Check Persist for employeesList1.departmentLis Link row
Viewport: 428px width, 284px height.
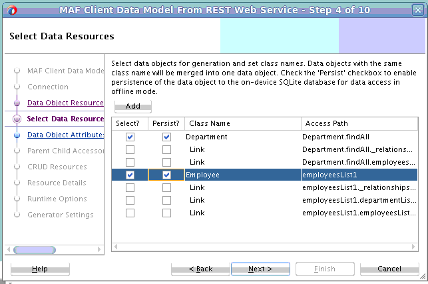[166, 200]
